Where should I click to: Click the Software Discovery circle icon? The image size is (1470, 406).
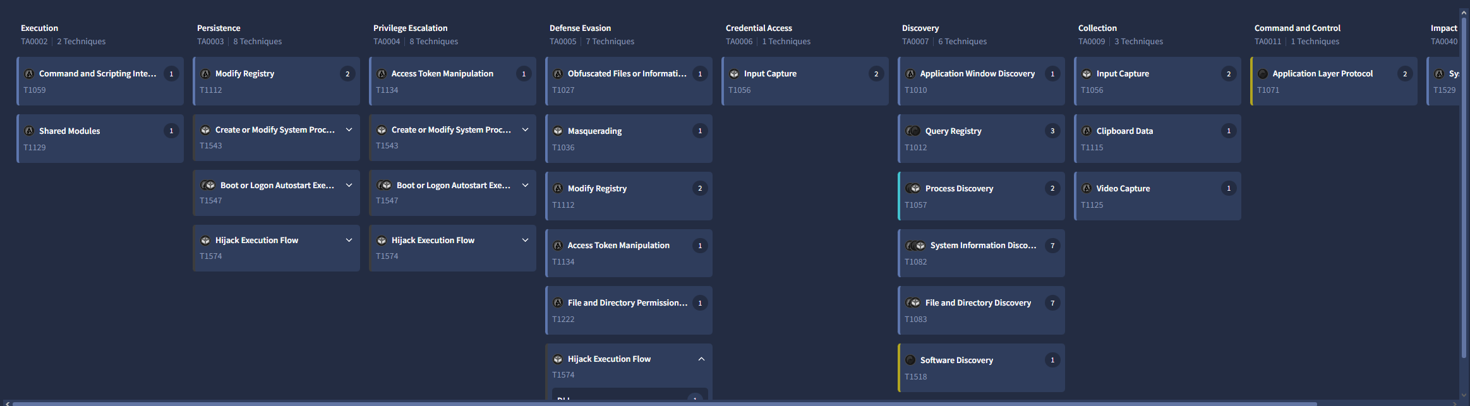pos(910,361)
